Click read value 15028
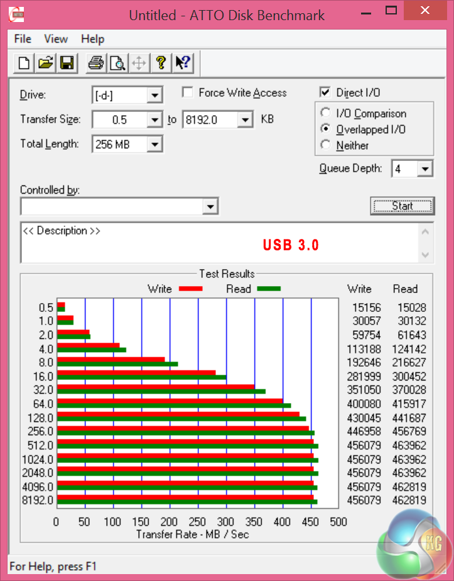 click(411, 307)
